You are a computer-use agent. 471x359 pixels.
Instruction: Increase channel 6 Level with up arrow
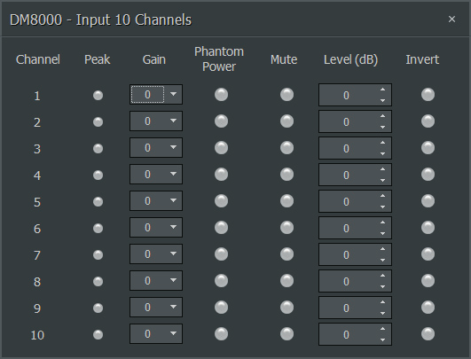[x=382, y=222]
